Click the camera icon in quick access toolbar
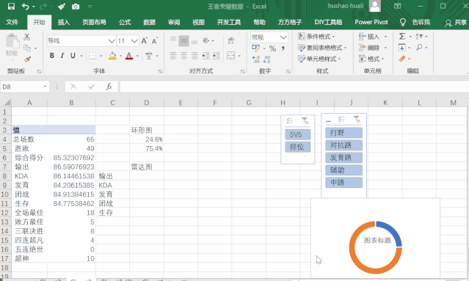 76,7
